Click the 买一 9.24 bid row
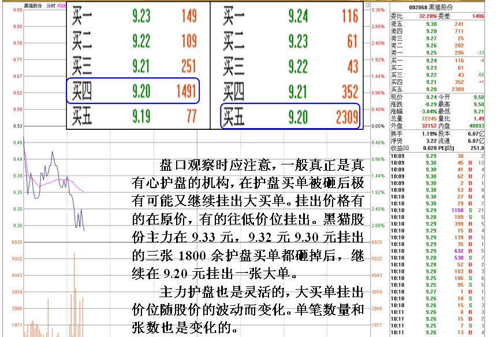This screenshot has width=496, height=337. (430, 59)
